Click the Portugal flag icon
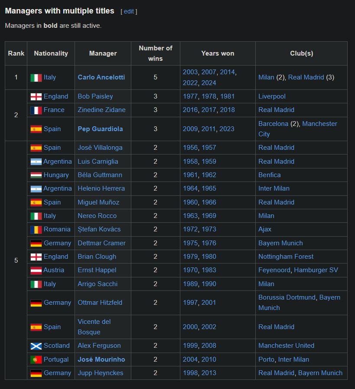The width and height of the screenshot is (355, 389). coord(36,360)
